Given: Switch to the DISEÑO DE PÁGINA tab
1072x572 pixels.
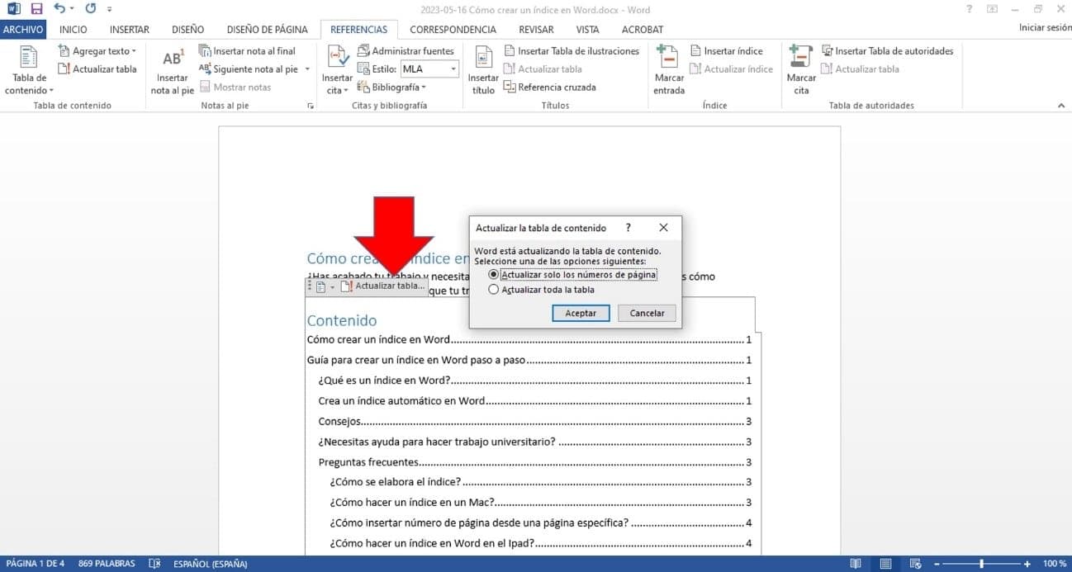Looking at the screenshot, I should pos(267,30).
